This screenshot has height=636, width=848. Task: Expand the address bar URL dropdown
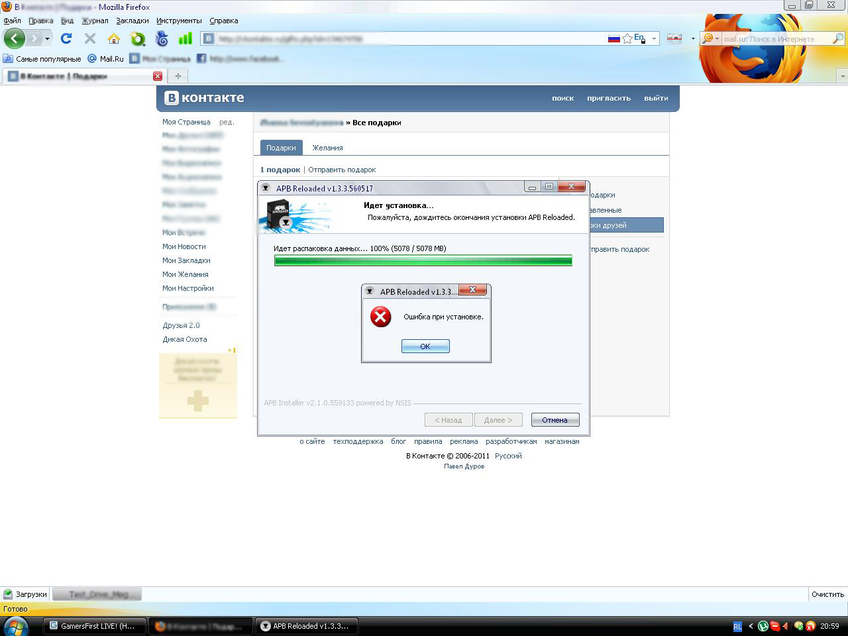coord(654,38)
